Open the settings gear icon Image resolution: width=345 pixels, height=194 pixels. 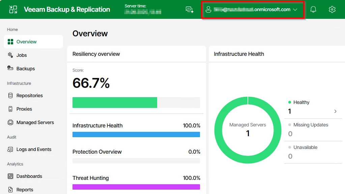332,9
